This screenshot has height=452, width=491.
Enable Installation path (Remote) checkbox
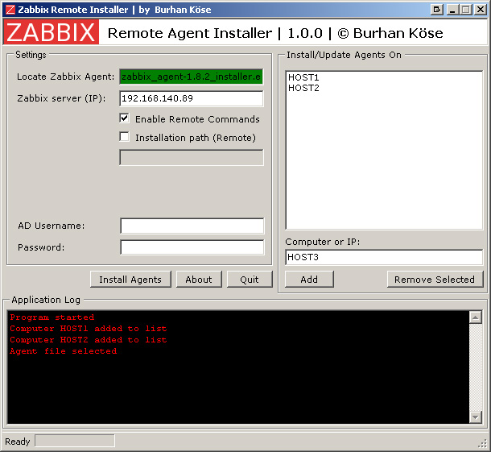coord(125,137)
